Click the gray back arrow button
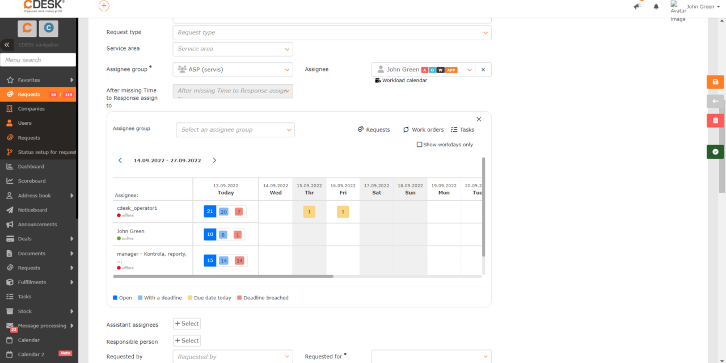 click(715, 101)
